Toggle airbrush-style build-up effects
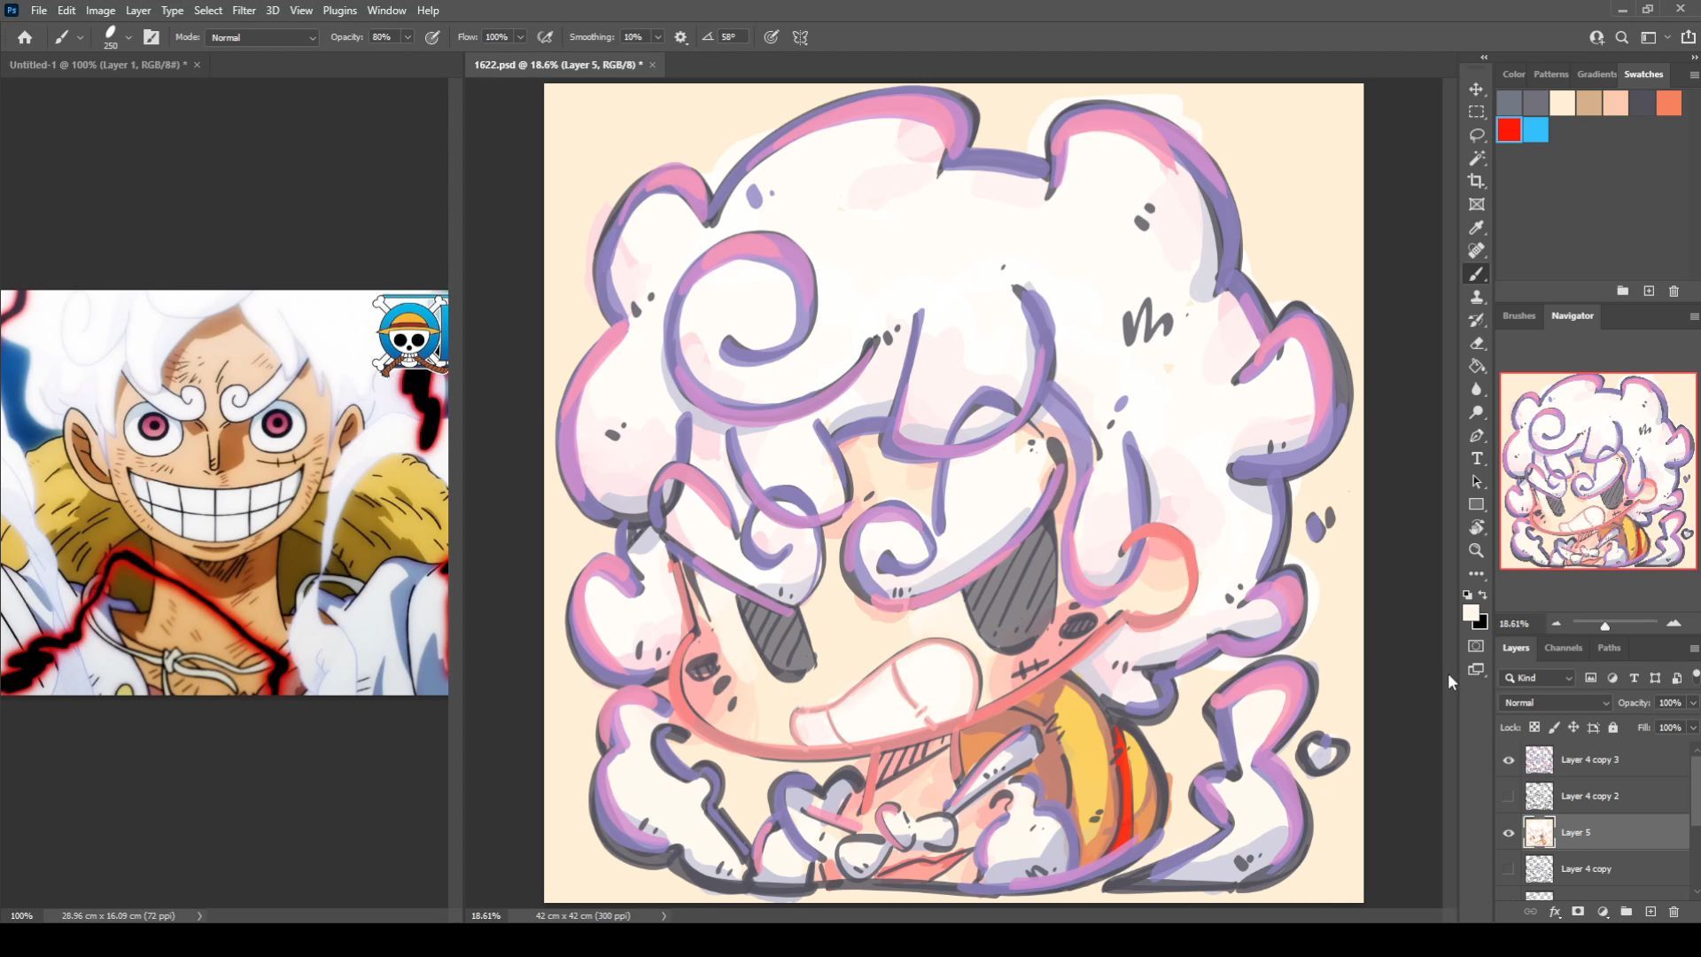Screen dimensions: 1701x957 546,37
